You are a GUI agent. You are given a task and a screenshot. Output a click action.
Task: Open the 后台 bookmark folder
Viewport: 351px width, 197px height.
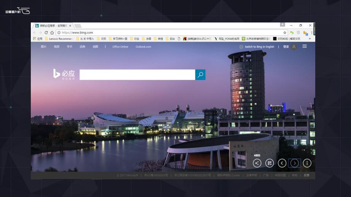tap(170, 38)
